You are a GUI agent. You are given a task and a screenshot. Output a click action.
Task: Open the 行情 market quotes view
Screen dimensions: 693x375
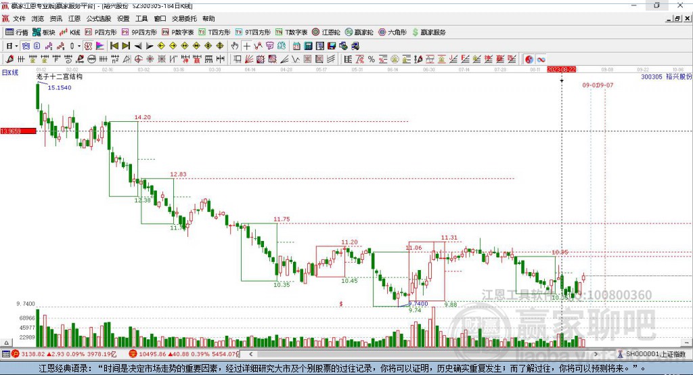(x=16, y=32)
